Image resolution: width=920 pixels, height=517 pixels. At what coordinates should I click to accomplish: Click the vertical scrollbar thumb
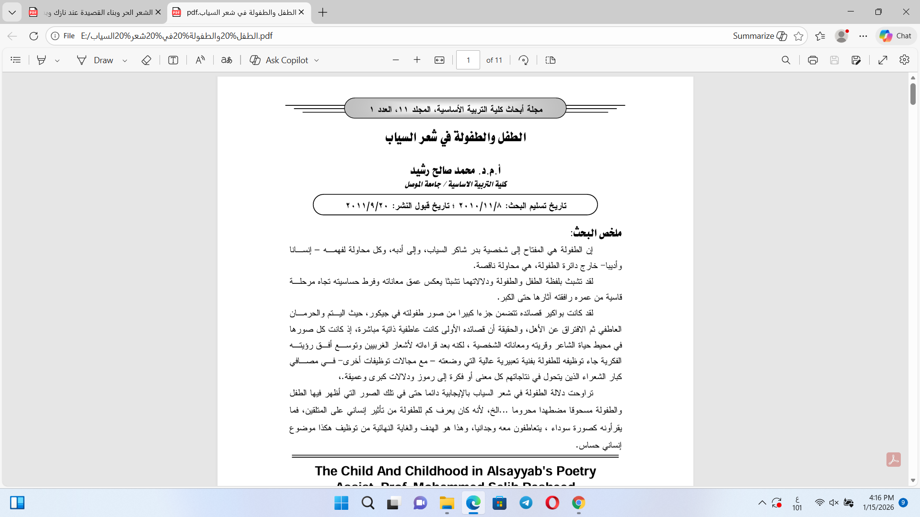[x=913, y=94]
